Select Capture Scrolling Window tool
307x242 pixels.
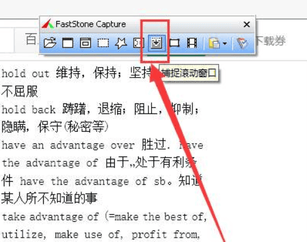point(157,43)
